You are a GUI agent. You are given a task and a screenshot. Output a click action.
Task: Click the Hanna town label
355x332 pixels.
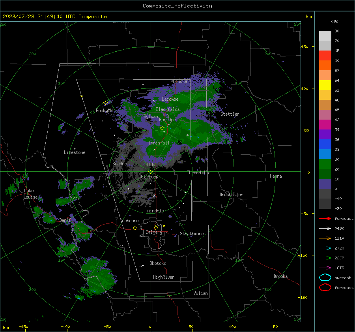point(276,176)
